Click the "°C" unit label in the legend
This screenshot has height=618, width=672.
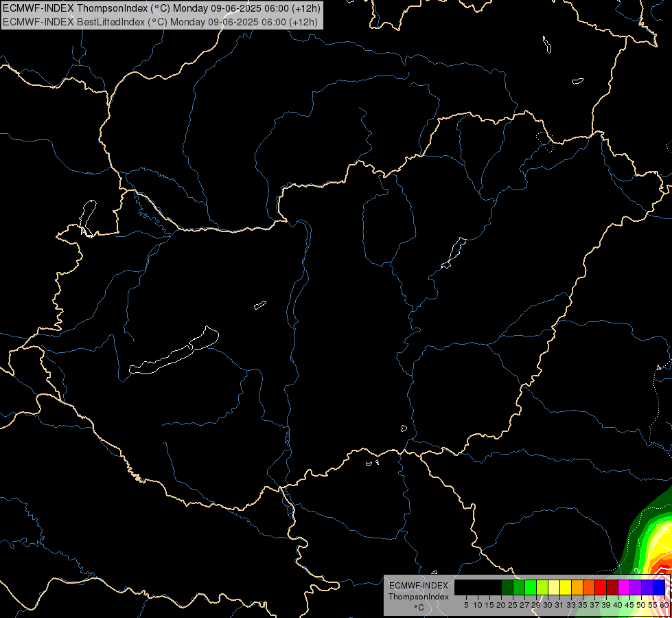pos(419,608)
